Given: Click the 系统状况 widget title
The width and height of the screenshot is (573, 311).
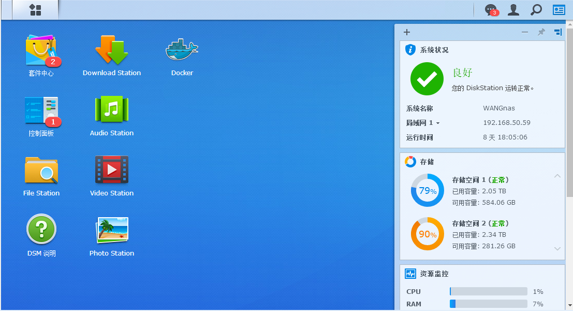Looking at the screenshot, I should pos(434,50).
